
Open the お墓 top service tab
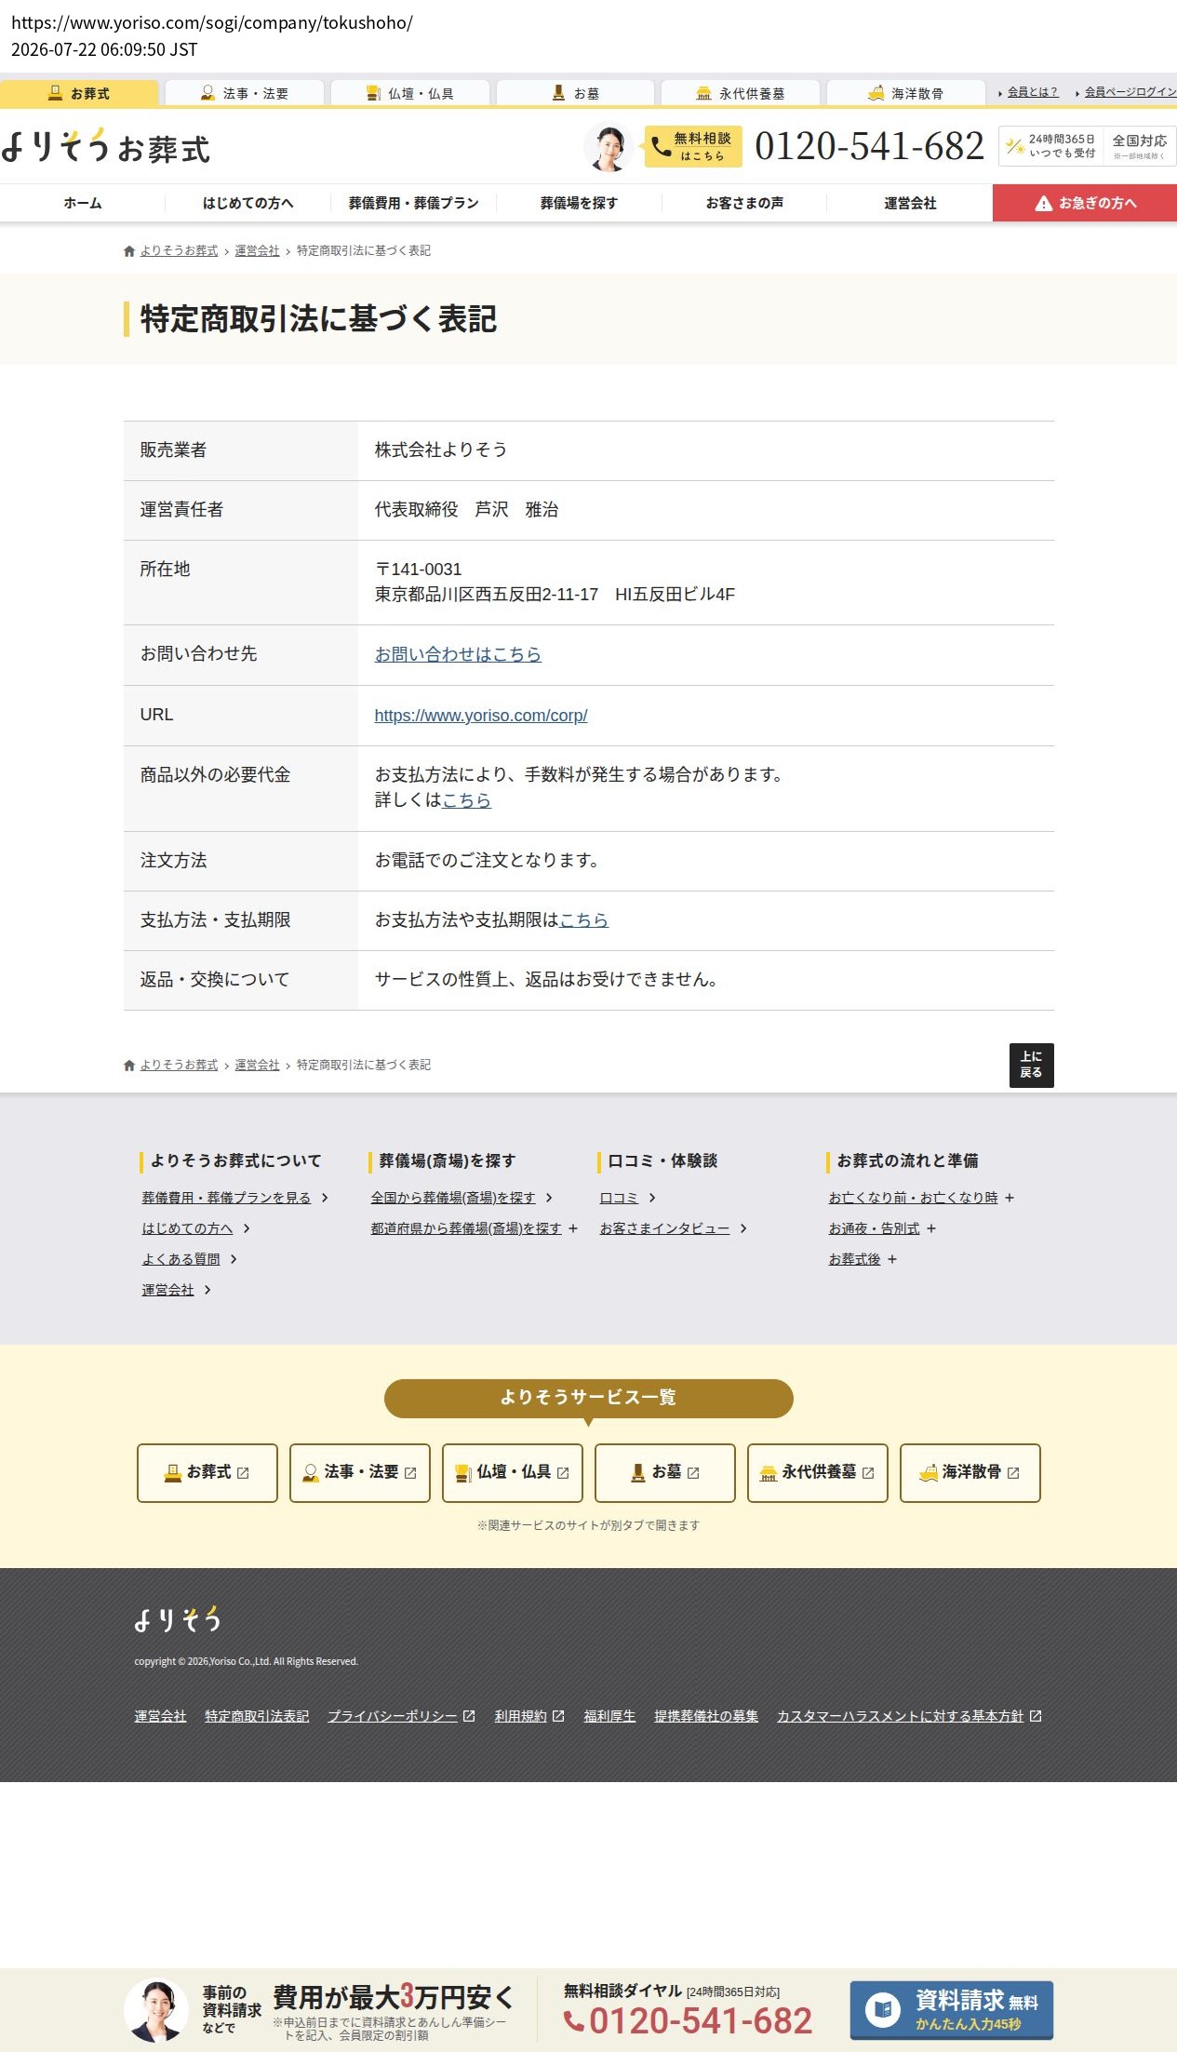(575, 93)
